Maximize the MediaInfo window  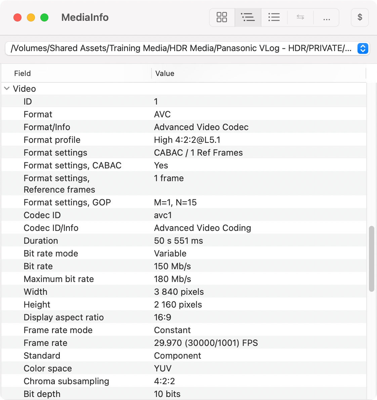click(x=44, y=17)
